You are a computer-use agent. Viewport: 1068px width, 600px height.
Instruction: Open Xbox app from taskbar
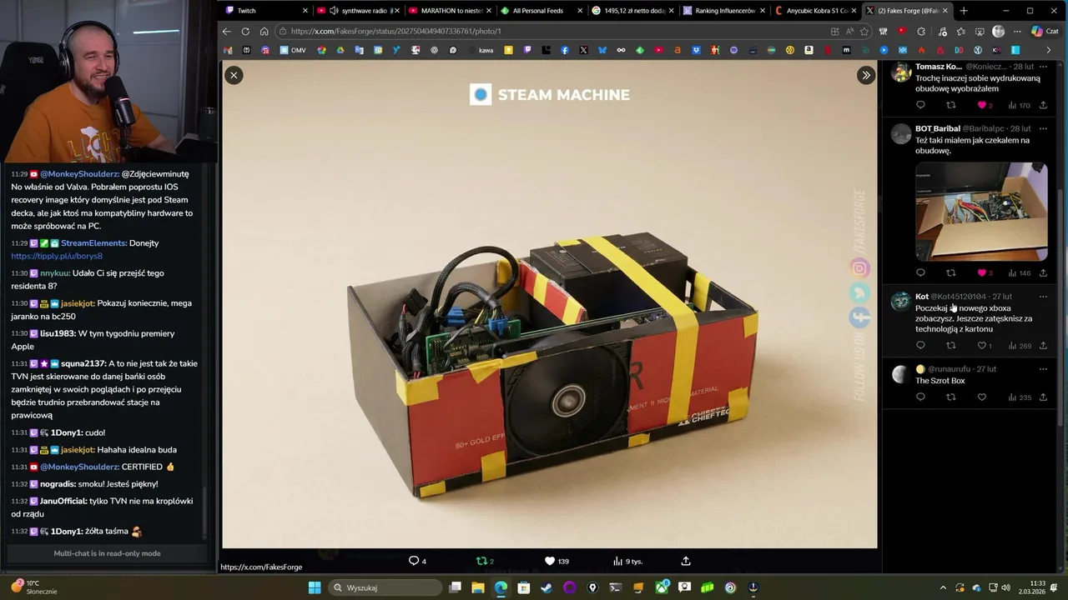click(x=662, y=587)
